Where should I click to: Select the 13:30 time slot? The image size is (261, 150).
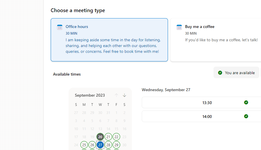[x=201, y=102]
